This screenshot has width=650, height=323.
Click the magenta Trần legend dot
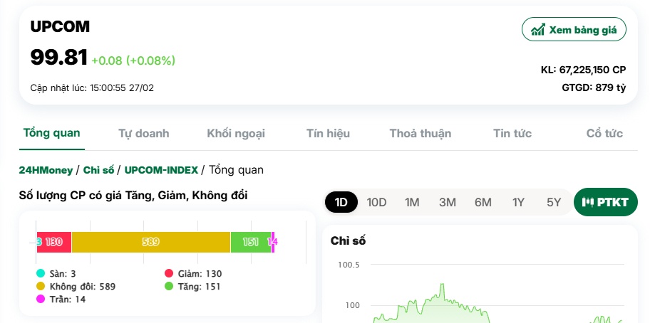coord(41,299)
